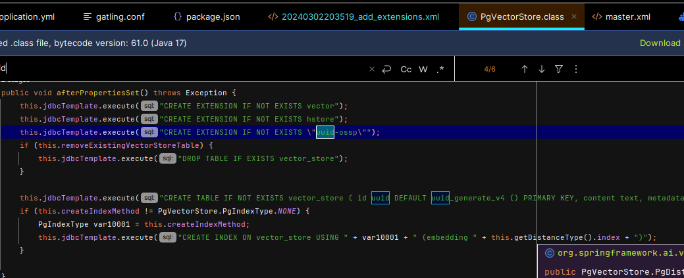Click the gatling.conf file icon

click(88, 16)
